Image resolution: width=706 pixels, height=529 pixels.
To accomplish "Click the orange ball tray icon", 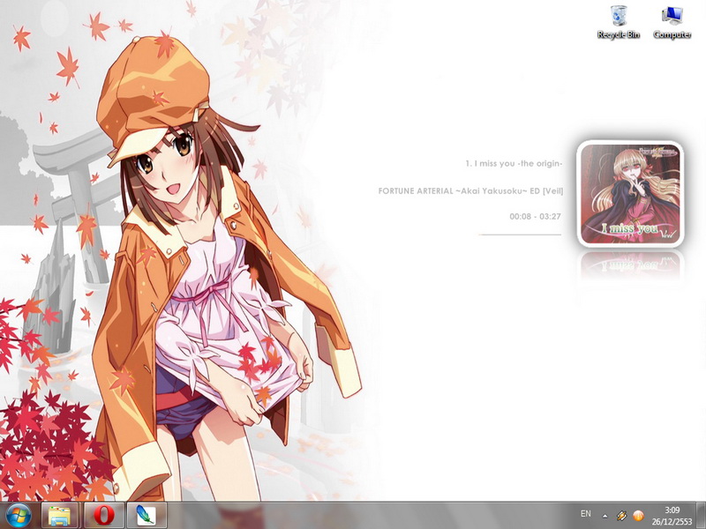I will click(638, 516).
